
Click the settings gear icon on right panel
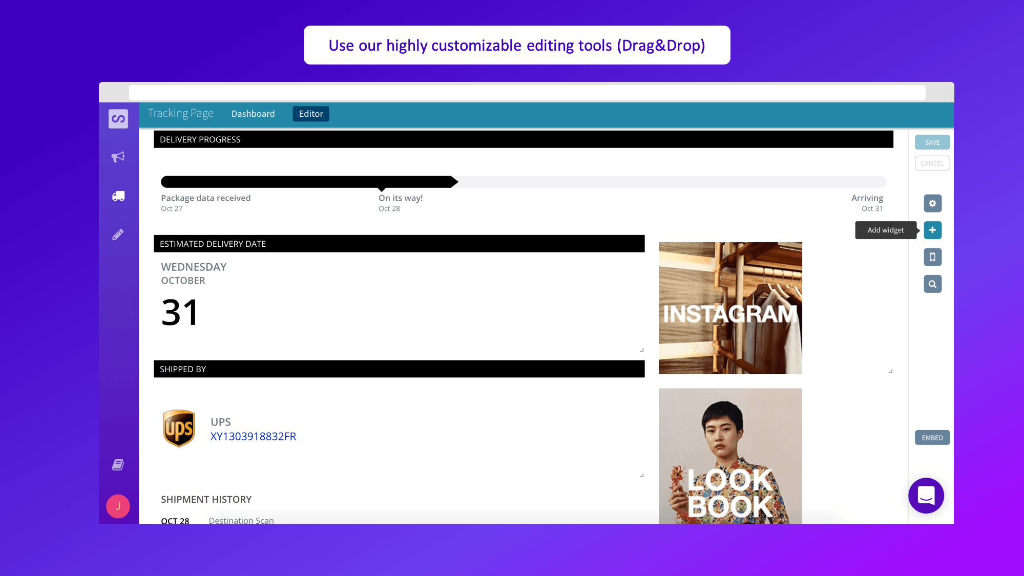click(x=933, y=203)
